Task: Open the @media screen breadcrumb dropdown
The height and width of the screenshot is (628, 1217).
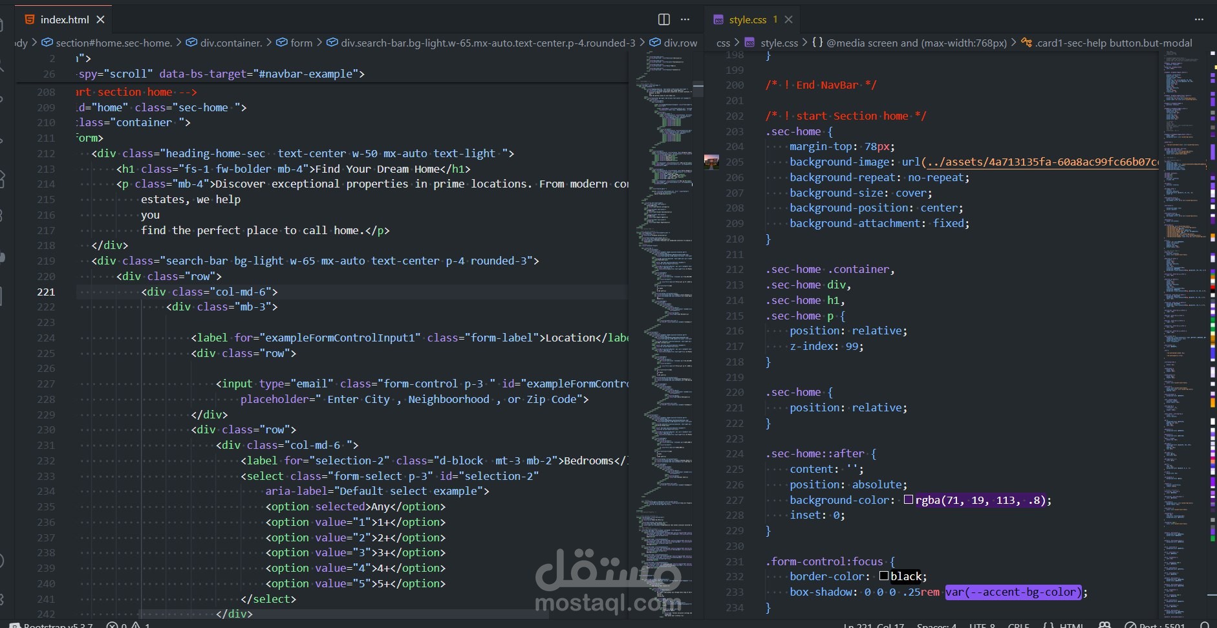Action: [x=916, y=43]
